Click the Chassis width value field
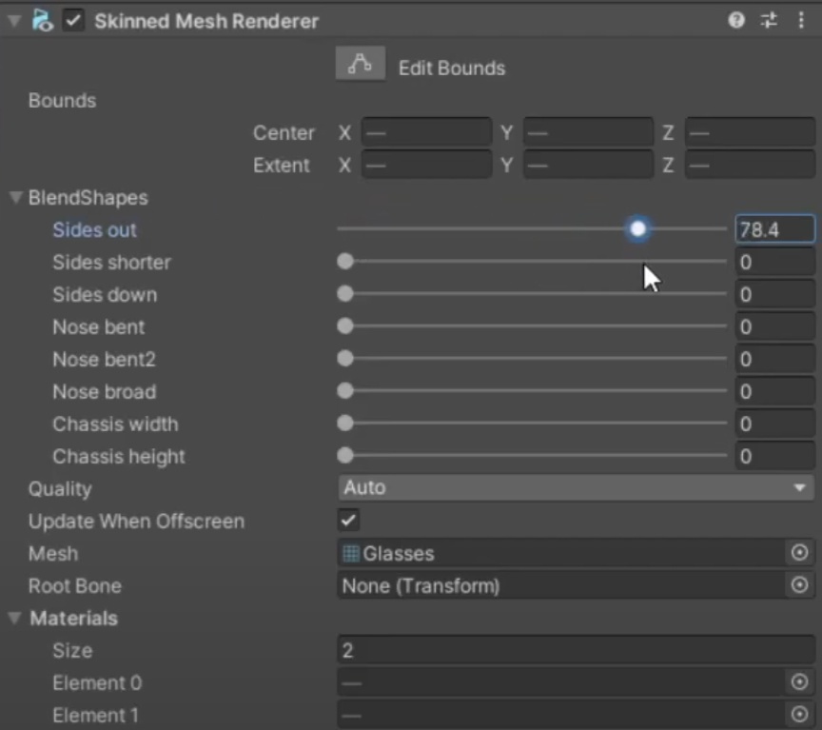 pos(774,424)
